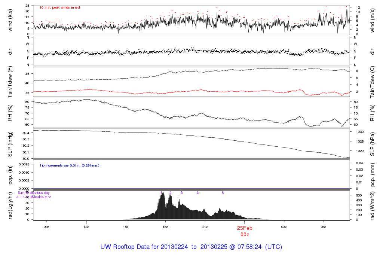Click the 'pcp. (in)' axis label
This screenshot has width=383, height=262.
10,175
